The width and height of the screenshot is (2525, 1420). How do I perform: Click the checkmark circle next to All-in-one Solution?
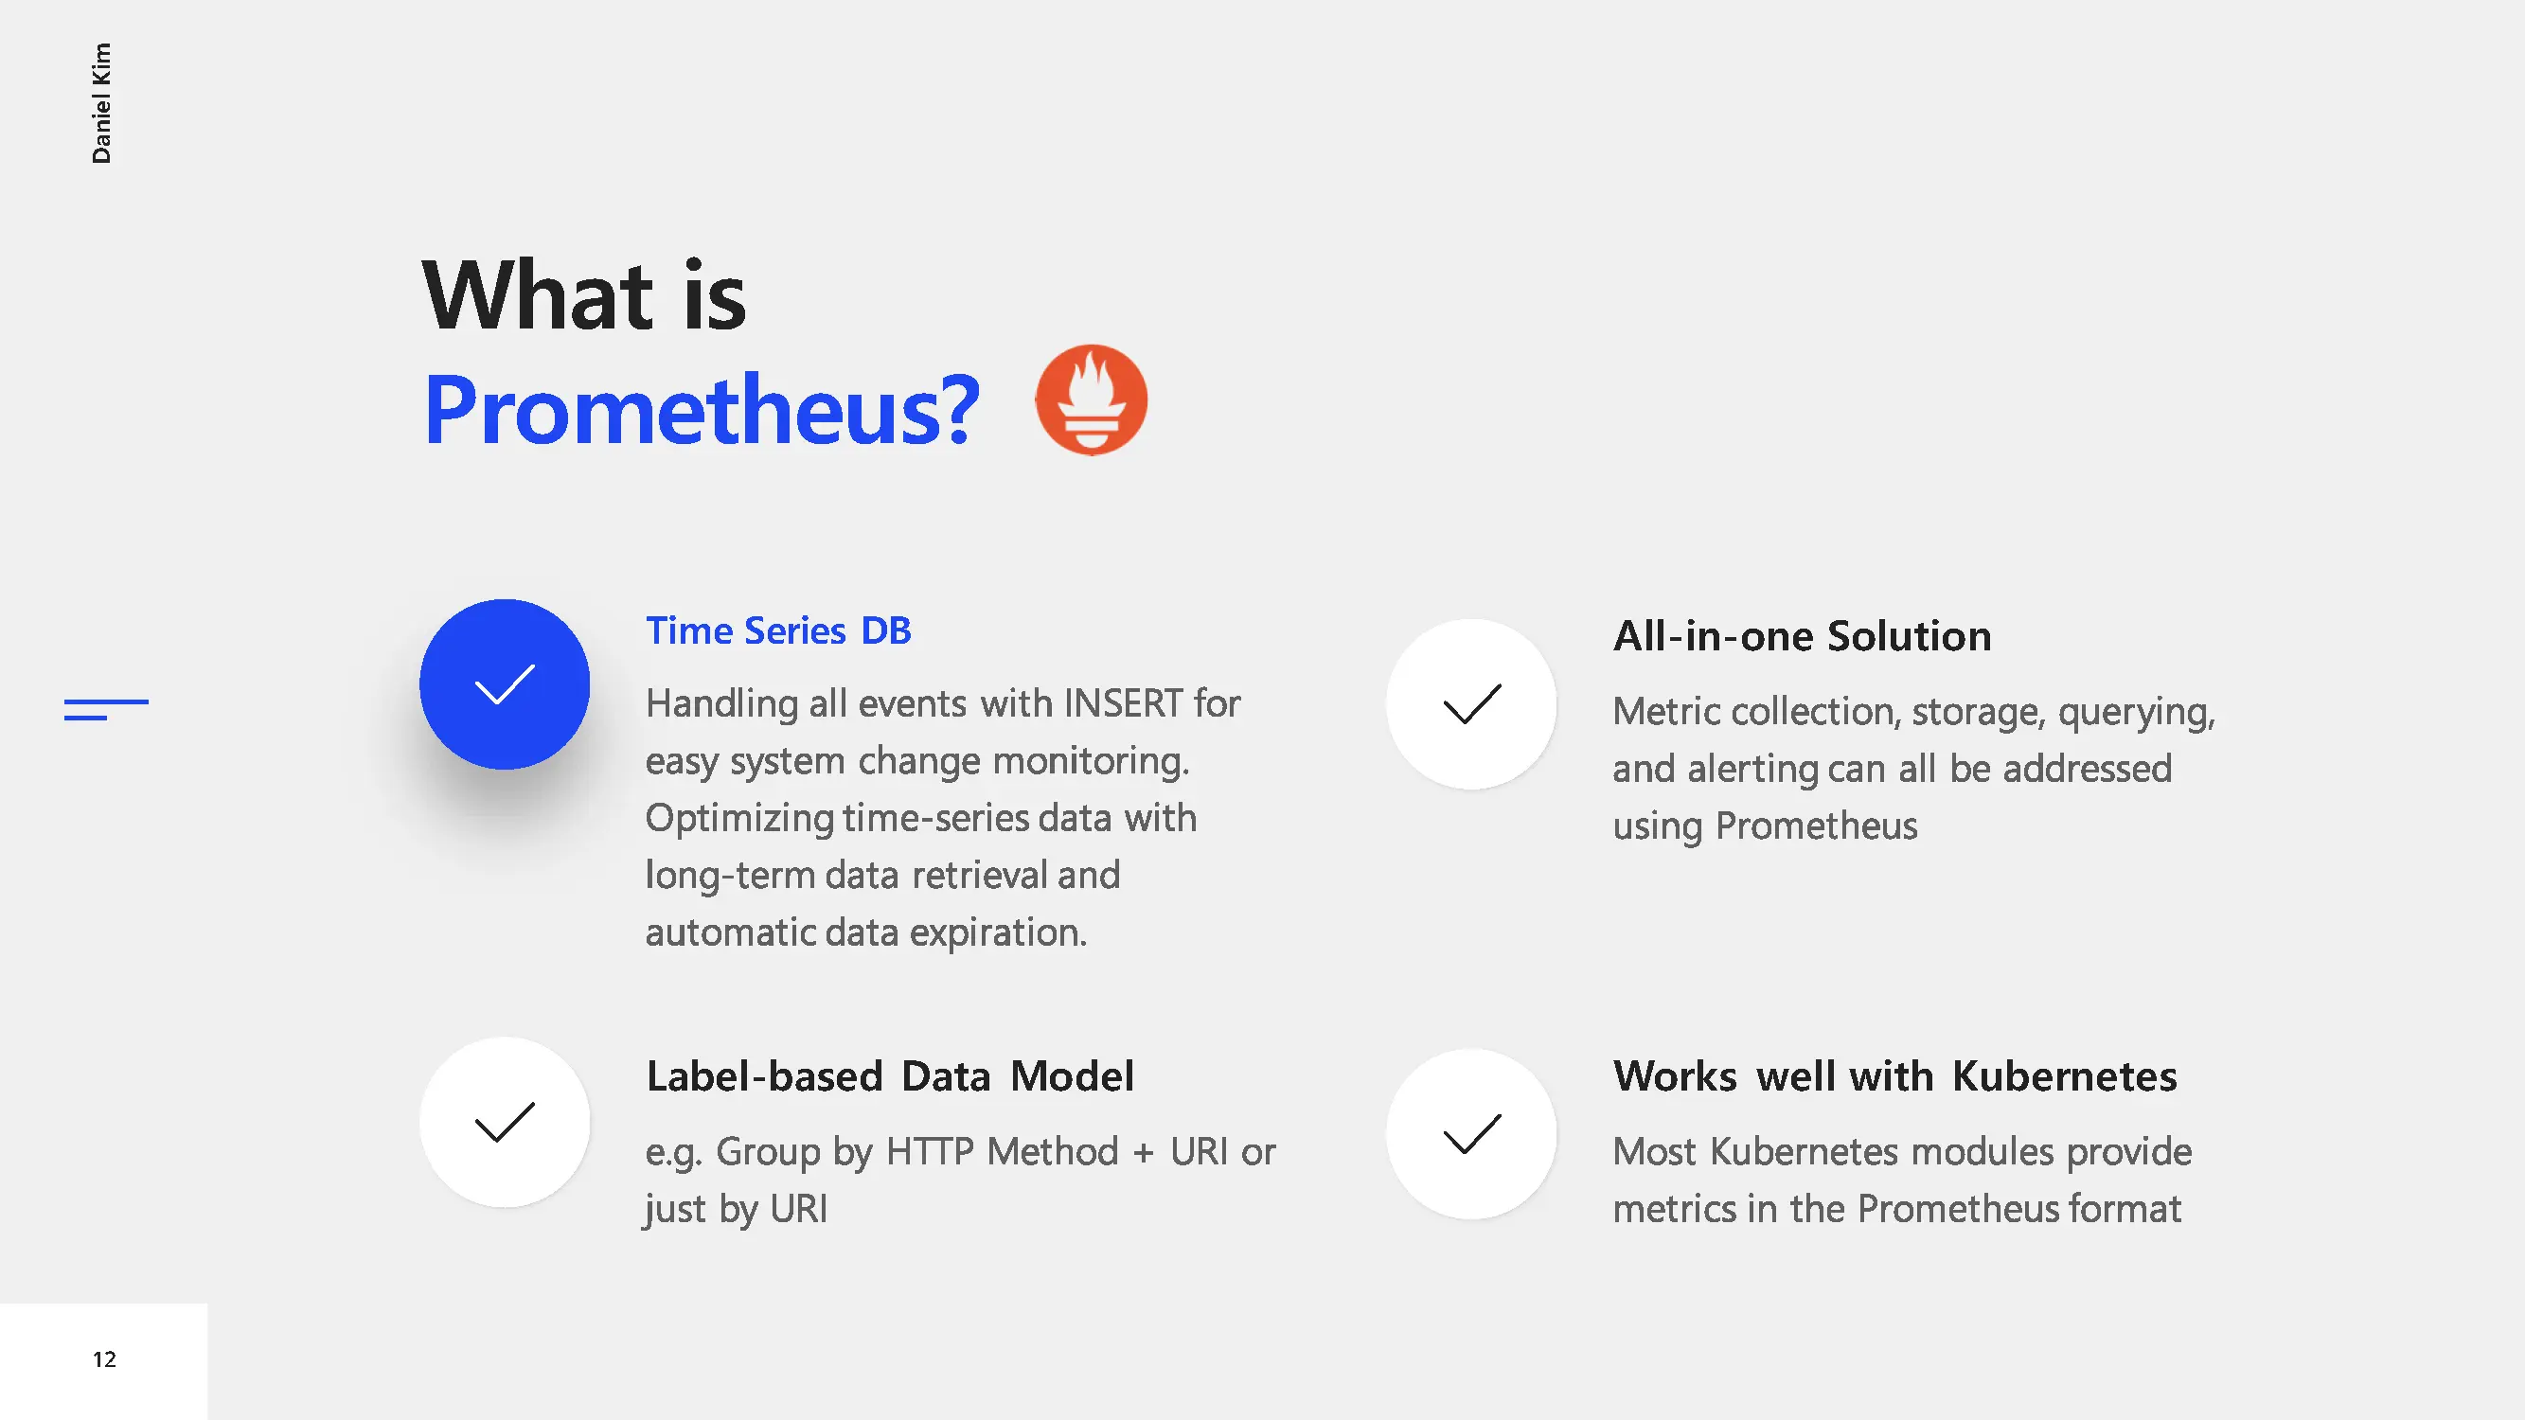click(x=1470, y=703)
